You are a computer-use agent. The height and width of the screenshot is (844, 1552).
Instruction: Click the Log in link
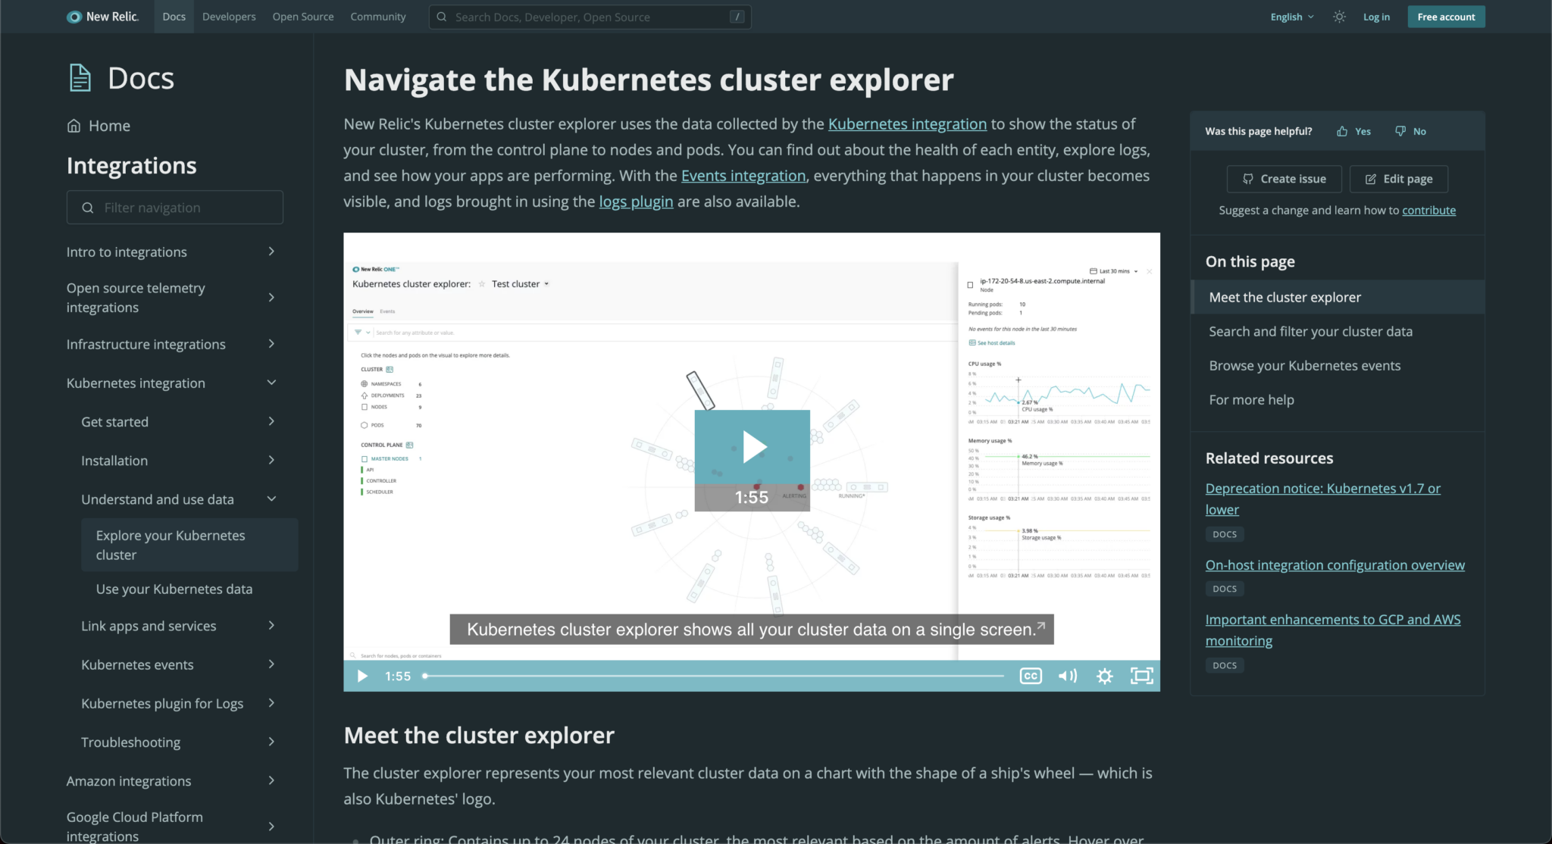pyautogui.click(x=1376, y=17)
